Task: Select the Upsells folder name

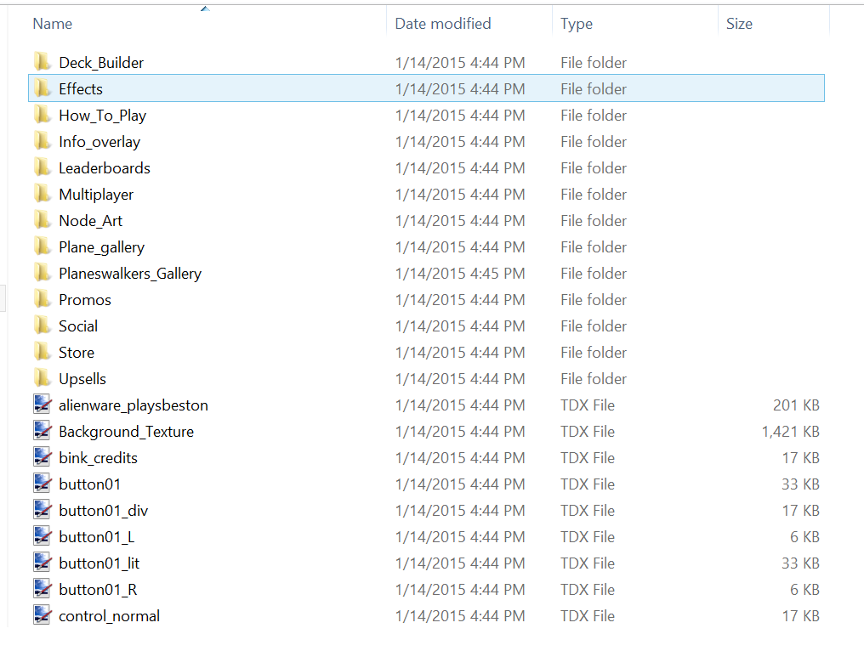Action: click(x=82, y=378)
